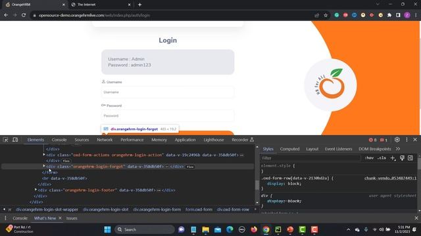Open the Chrome extensions puzzle icon
This screenshot has width=421, height=236.
click(x=389, y=15)
